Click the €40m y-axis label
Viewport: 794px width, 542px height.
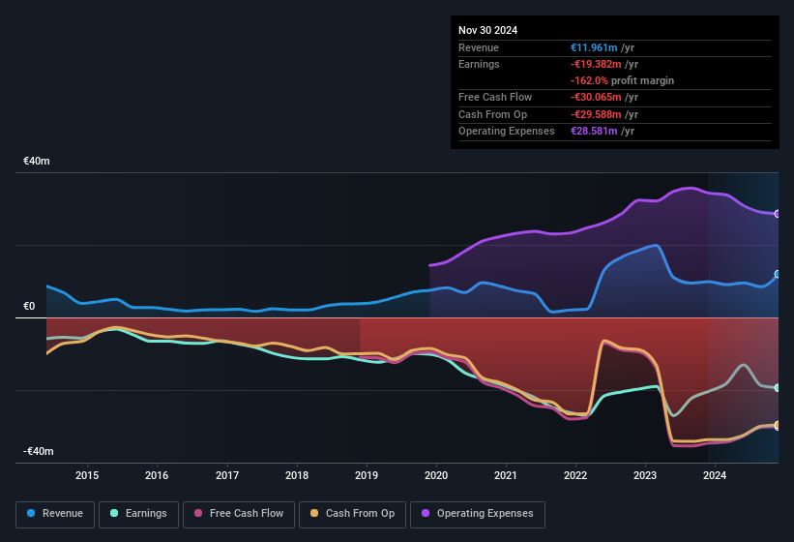(x=37, y=161)
